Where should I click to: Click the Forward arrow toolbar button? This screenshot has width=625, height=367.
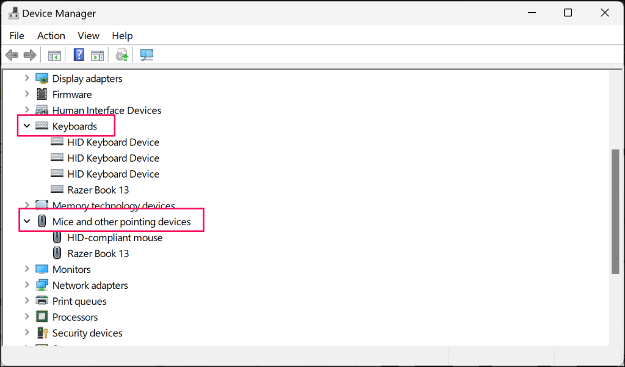point(30,56)
